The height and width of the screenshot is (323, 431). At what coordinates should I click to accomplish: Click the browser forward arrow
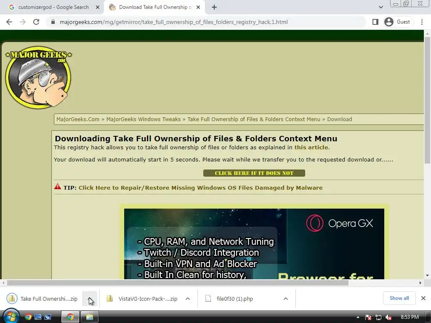[23, 22]
